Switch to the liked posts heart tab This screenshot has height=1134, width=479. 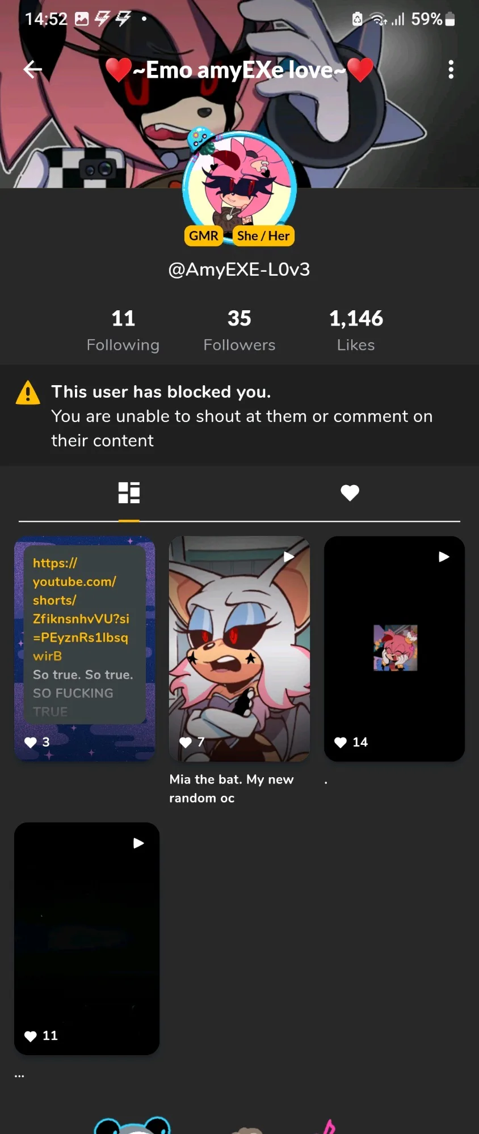[350, 492]
